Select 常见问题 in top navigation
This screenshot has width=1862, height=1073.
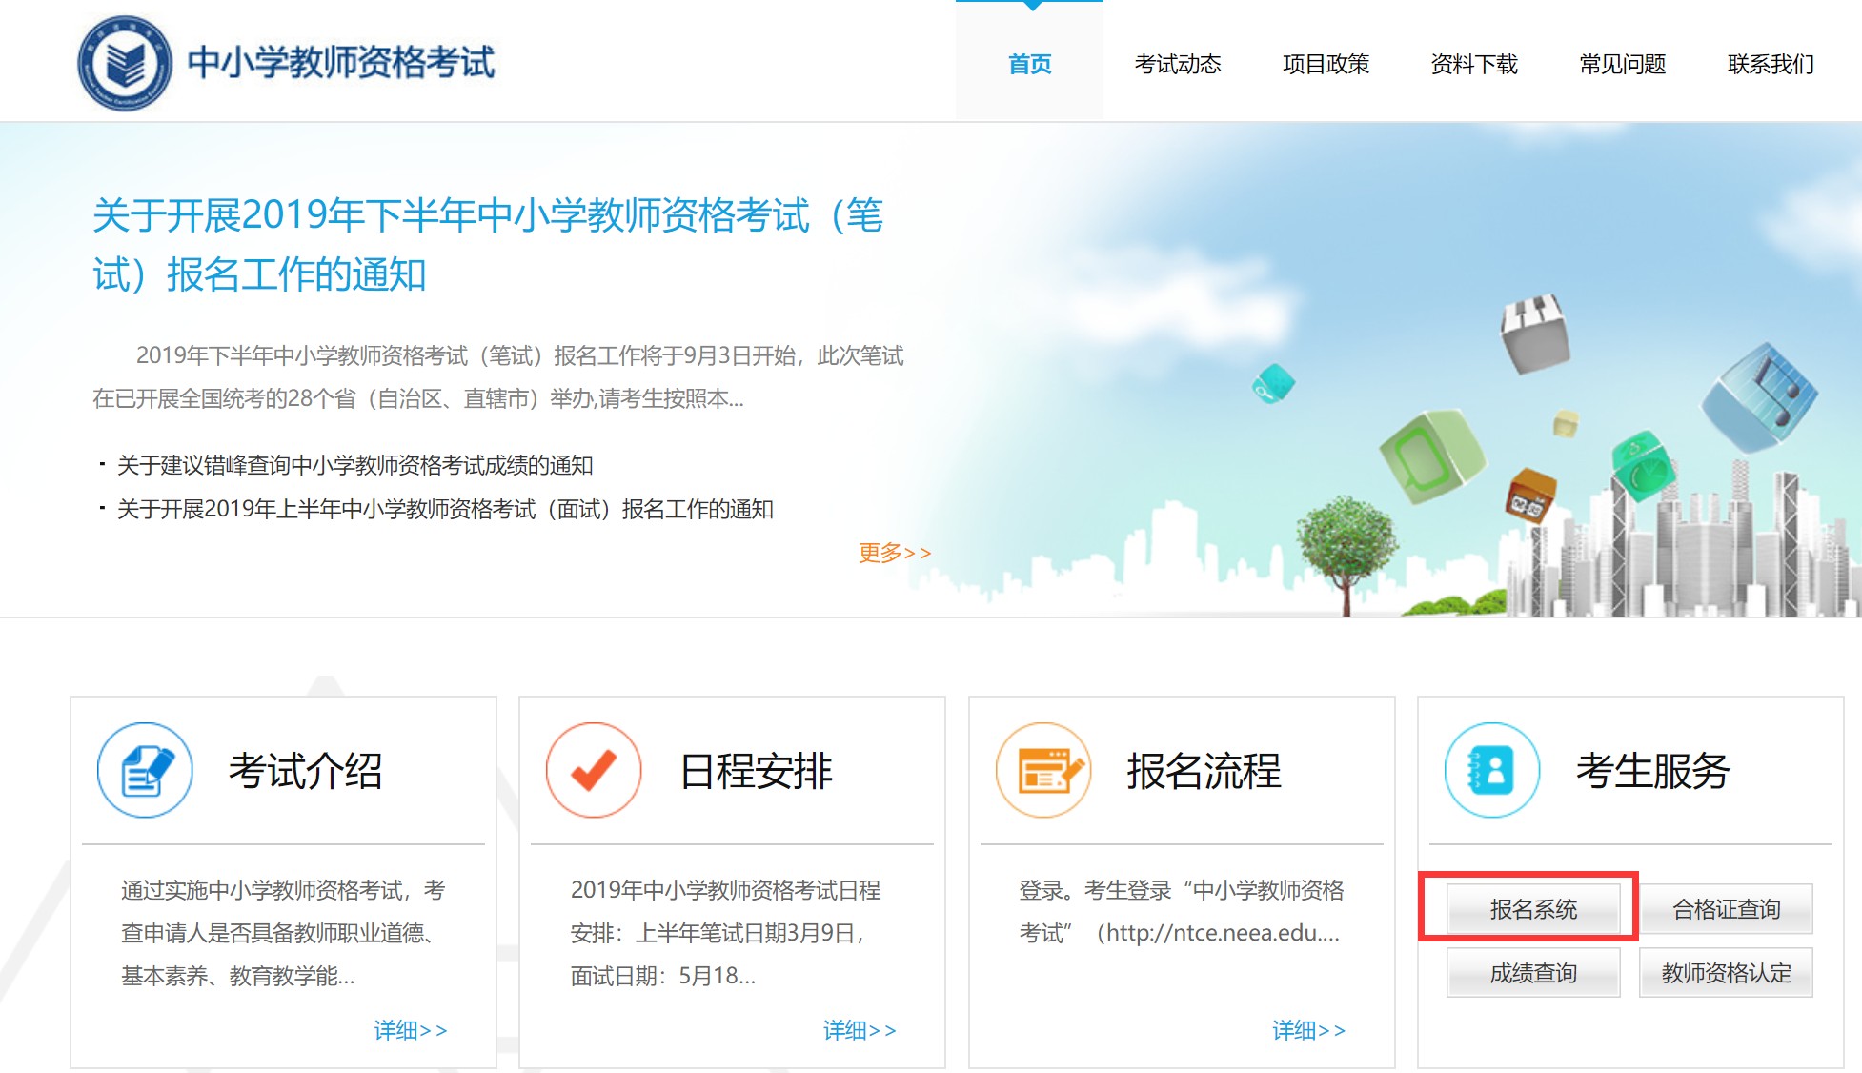1622,64
